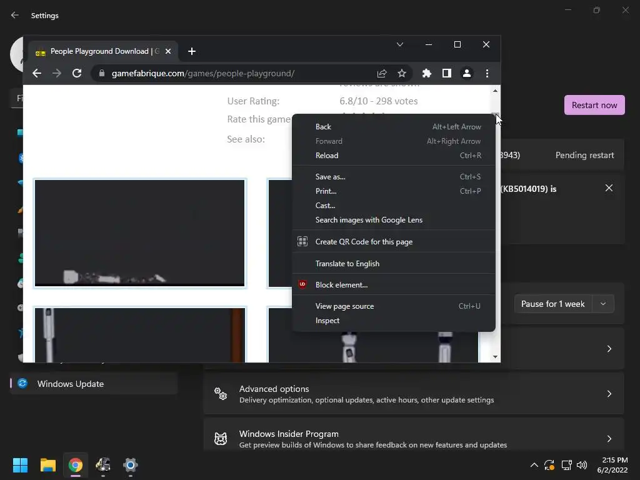Viewport: 640px width, 480px height.
Task: Click the uBlock Origin icon in context menu
Action: pyautogui.click(x=302, y=284)
